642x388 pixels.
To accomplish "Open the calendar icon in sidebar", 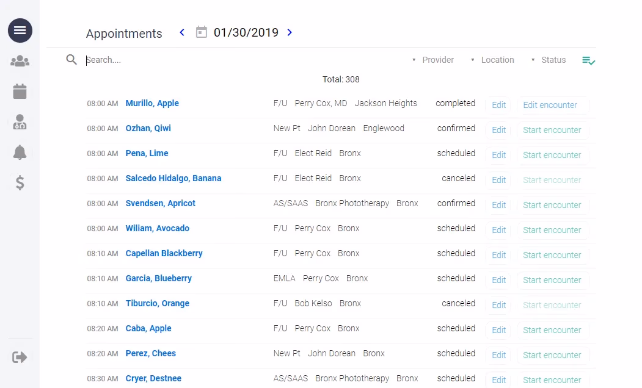I will tap(20, 92).
